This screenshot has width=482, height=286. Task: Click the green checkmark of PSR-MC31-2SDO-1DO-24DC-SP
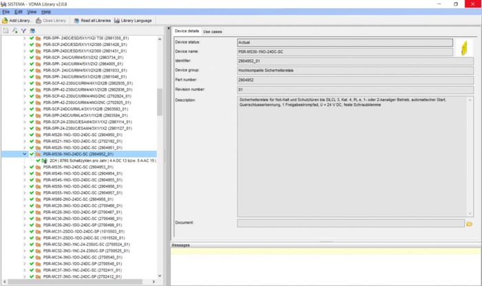click(x=32, y=232)
